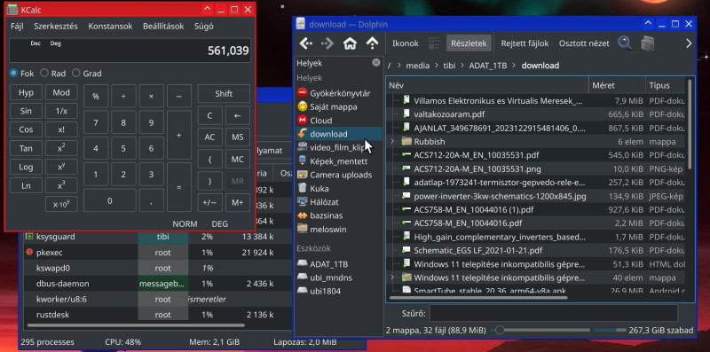Go up one directory level
Image resolution: width=710 pixels, height=352 pixels.
pos(372,43)
